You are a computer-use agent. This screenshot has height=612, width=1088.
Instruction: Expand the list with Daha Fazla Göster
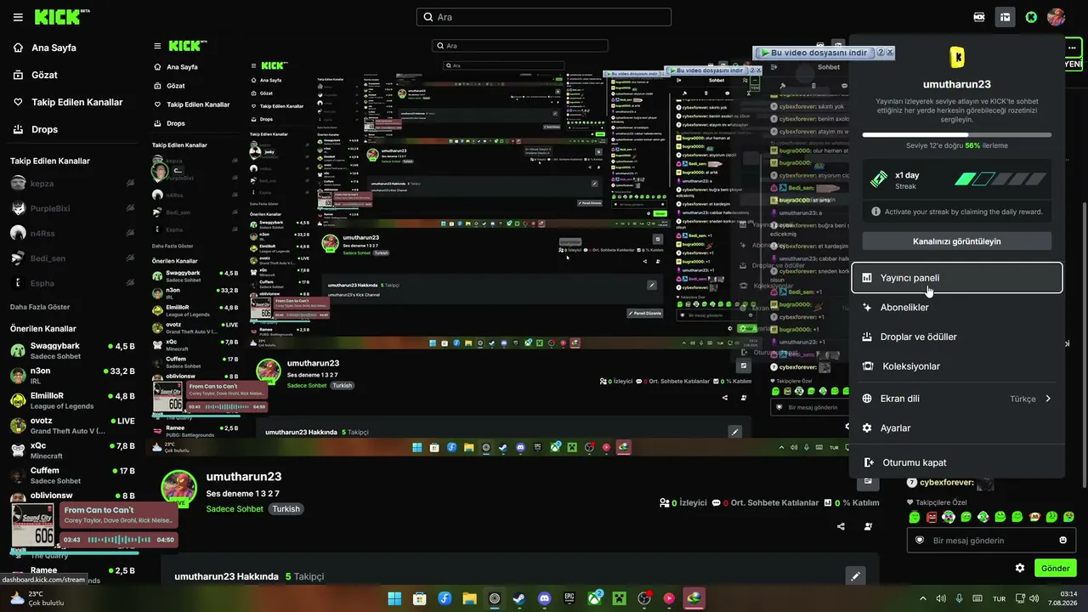coord(40,307)
